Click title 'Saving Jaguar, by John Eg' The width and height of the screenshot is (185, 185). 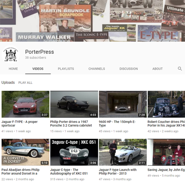(166, 170)
